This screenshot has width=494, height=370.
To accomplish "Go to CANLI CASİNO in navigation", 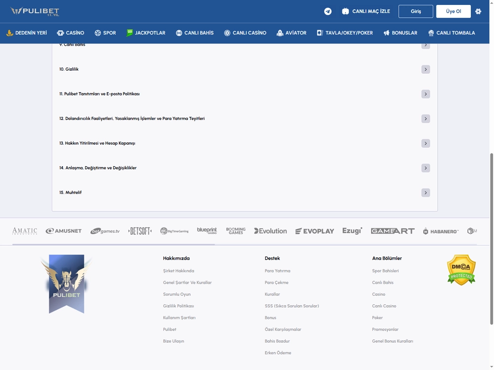I will [x=245, y=33].
